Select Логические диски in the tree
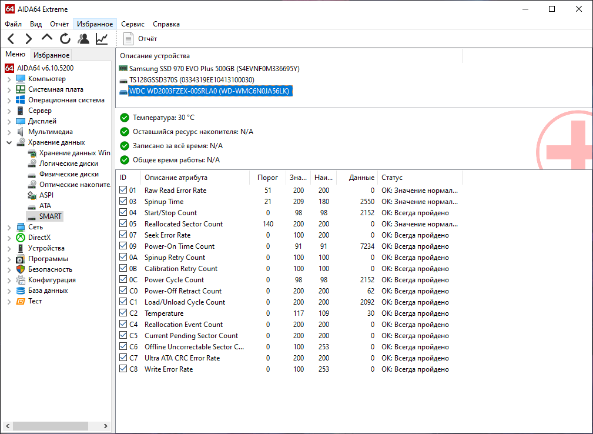 (x=68, y=163)
